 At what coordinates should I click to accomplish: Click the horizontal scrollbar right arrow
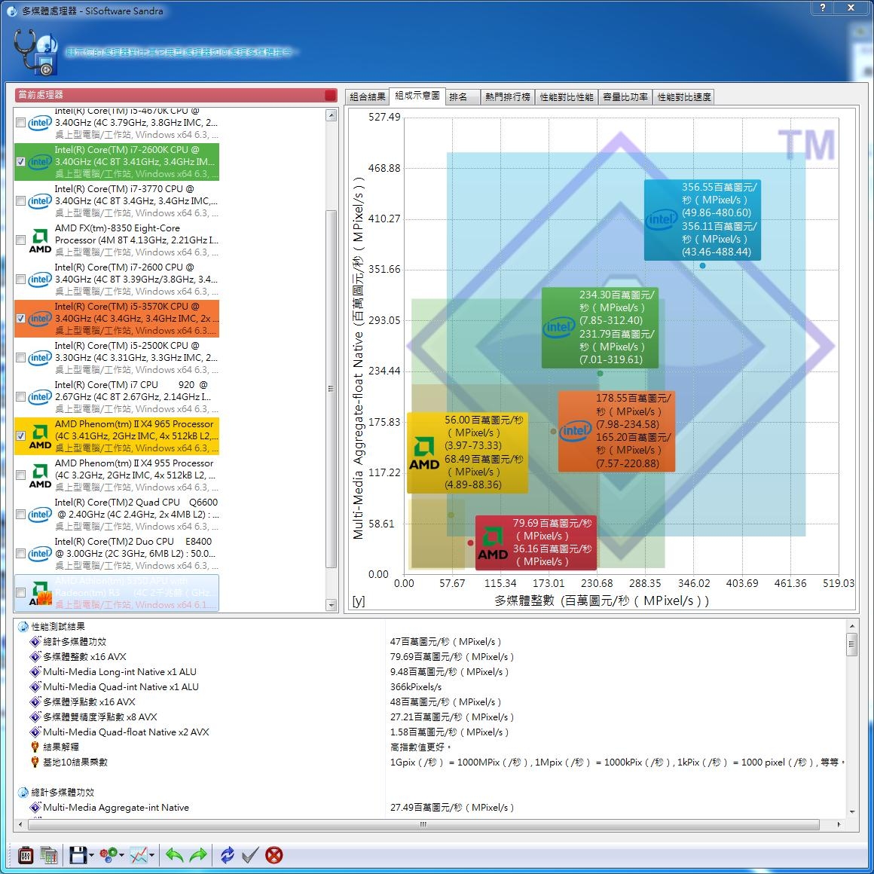click(839, 824)
